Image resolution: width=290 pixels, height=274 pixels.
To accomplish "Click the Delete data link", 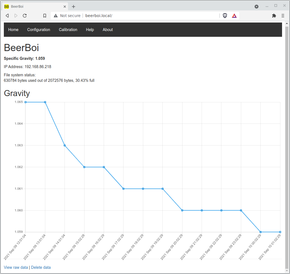I will [x=41, y=267].
